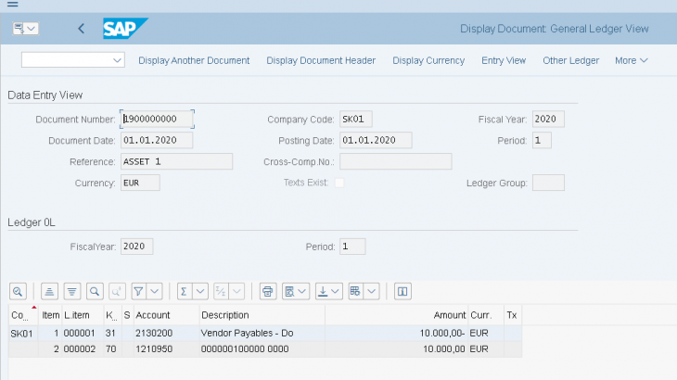The width and height of the screenshot is (677, 380).
Task: Click the Posting Date field
Action: [376, 140]
